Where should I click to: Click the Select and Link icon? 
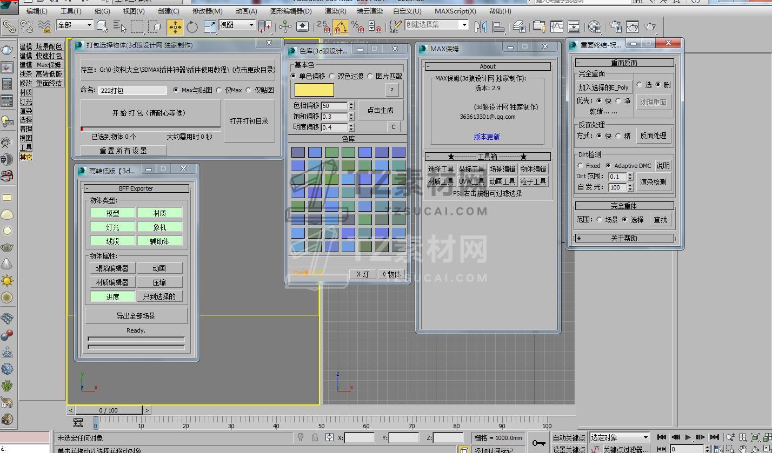(9, 26)
